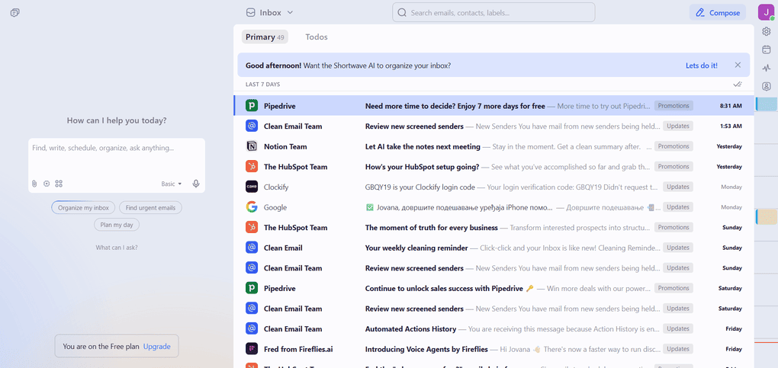Image resolution: width=778 pixels, height=368 pixels.
Task: Open Clean Email Team email from 1:53 AM
Action: pos(493,126)
